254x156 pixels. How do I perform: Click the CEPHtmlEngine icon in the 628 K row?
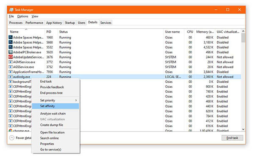[x=11, y=111]
